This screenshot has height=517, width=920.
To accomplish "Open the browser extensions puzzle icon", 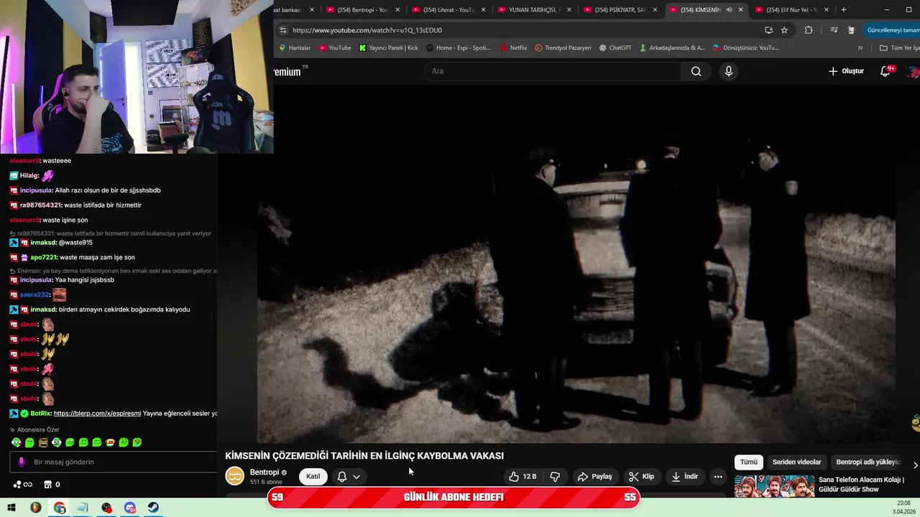I will pyautogui.click(x=809, y=30).
